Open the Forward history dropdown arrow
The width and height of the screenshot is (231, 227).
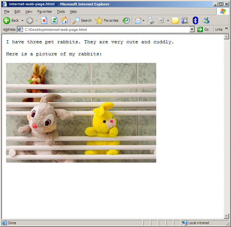[37, 21]
